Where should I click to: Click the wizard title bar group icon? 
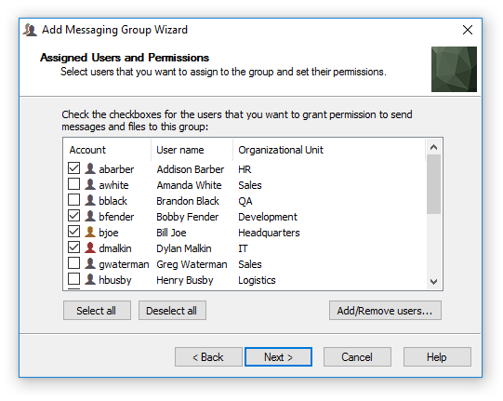(x=30, y=30)
